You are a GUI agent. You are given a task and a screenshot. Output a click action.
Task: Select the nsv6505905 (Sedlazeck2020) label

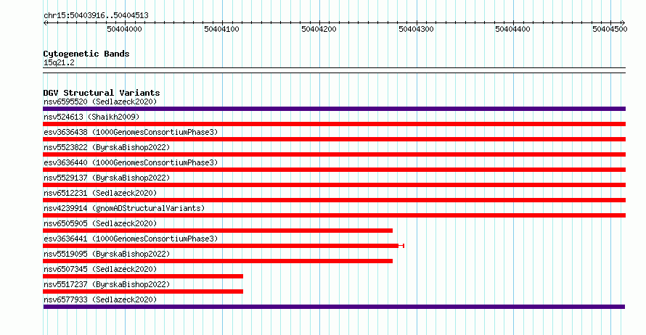coord(100,223)
